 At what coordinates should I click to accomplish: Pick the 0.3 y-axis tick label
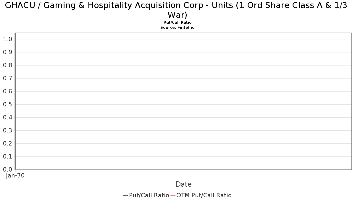click(8, 130)
